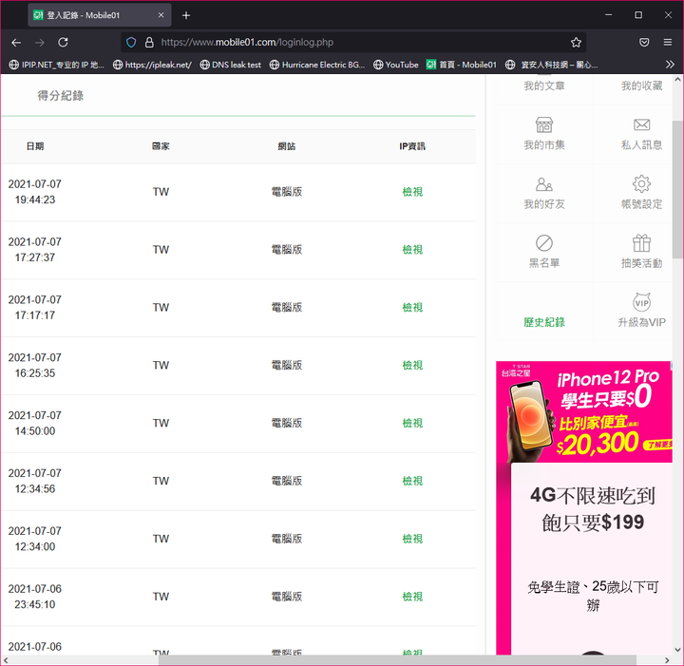Click the scroll down arrow

coord(677,650)
